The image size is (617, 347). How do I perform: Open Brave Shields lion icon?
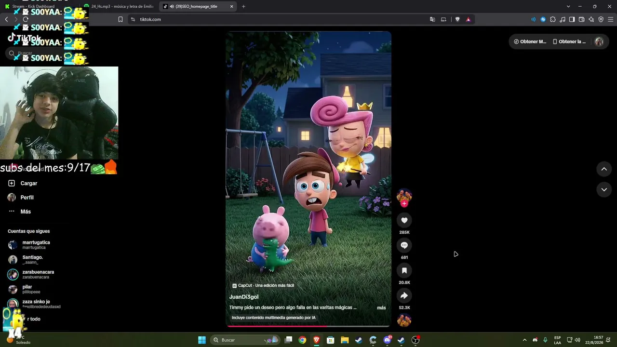[x=457, y=19]
